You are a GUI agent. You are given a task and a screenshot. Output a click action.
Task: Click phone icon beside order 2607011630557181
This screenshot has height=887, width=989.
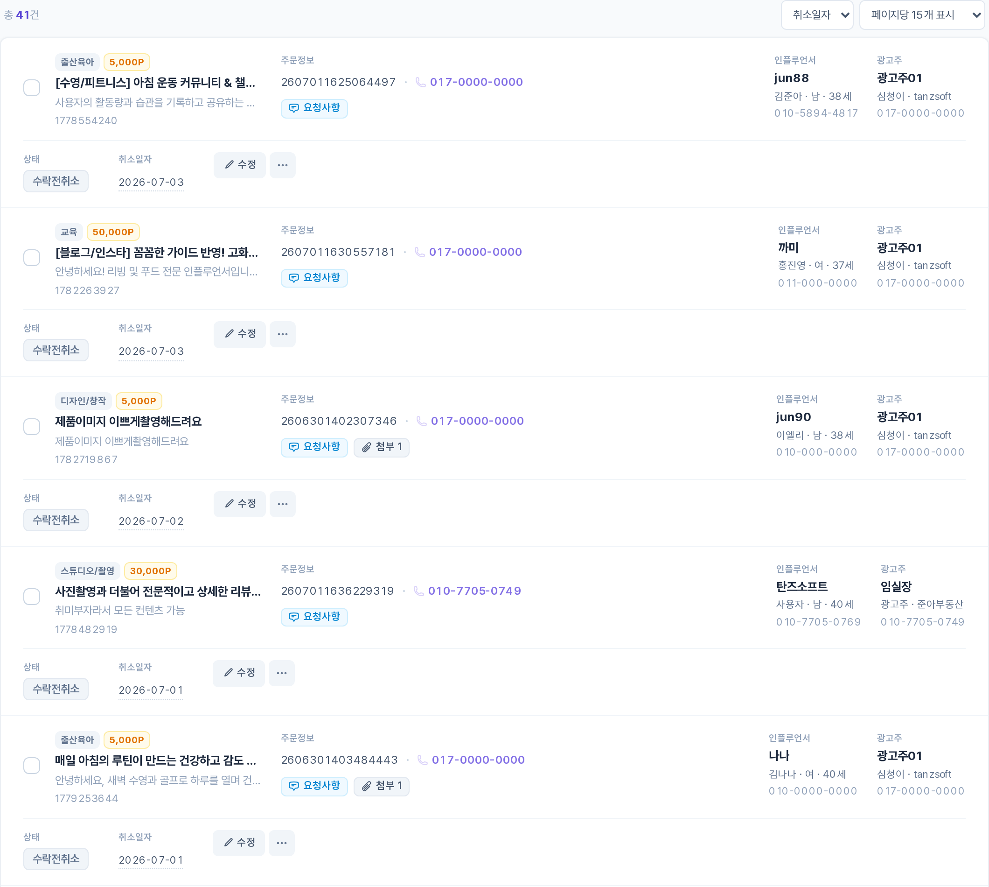tap(420, 252)
